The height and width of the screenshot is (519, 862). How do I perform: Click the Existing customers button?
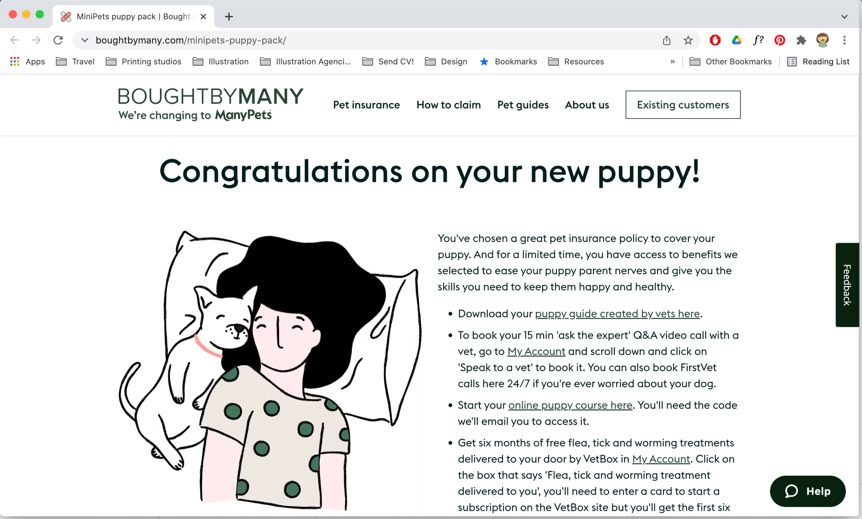[683, 105]
